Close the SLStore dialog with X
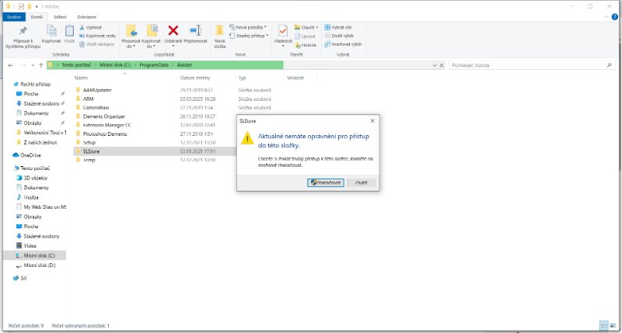The width and height of the screenshot is (622, 333). click(x=372, y=121)
